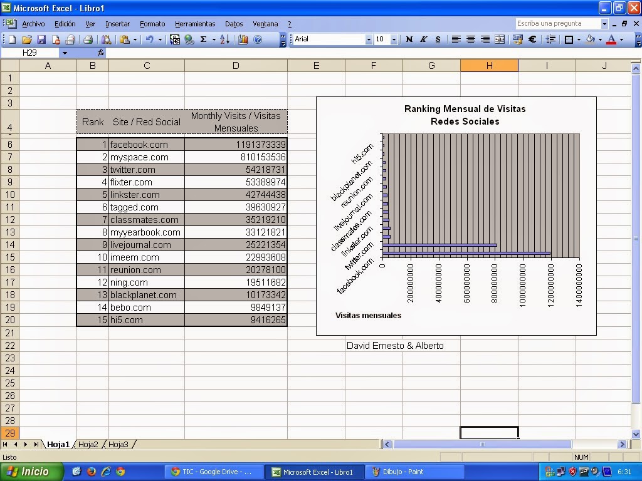Click the AutoSum sigma icon
This screenshot has height=481, width=642.
[203, 39]
